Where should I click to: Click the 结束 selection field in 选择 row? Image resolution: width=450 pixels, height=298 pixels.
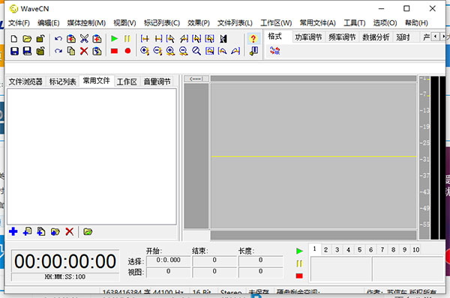214,261
